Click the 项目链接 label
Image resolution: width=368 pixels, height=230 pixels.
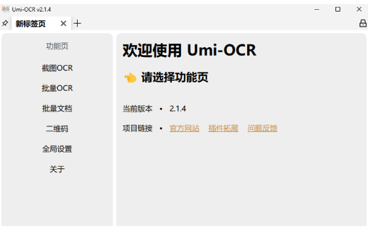coord(137,128)
